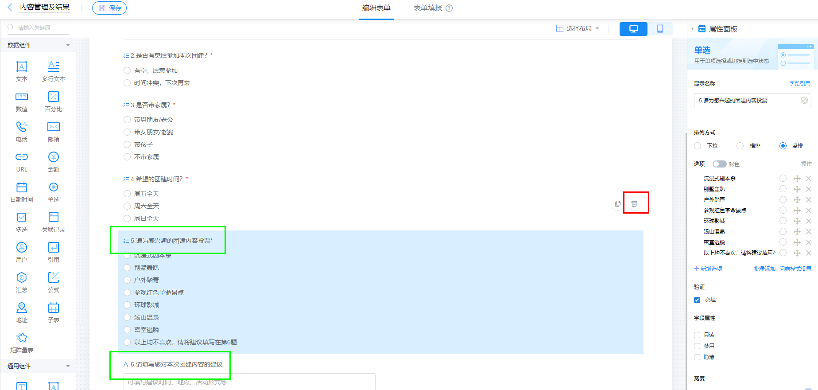The image size is (818, 390).
Task: Select the 日期时间 date component icon
Action: tap(21, 187)
